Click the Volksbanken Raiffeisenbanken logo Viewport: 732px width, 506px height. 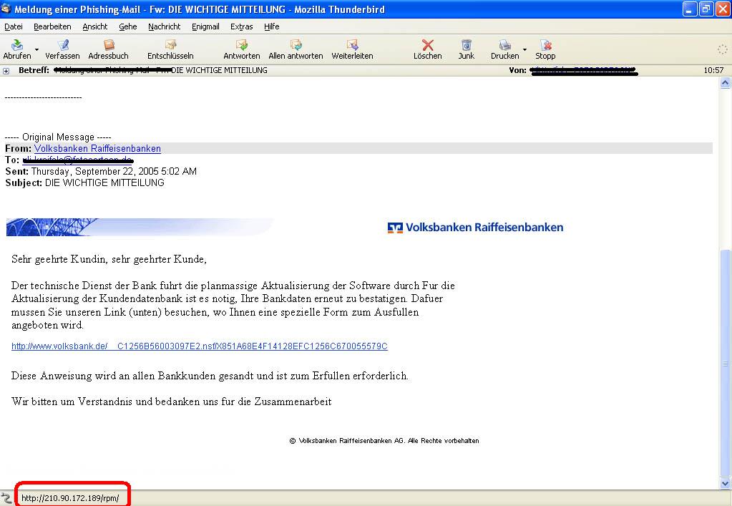[x=475, y=228]
